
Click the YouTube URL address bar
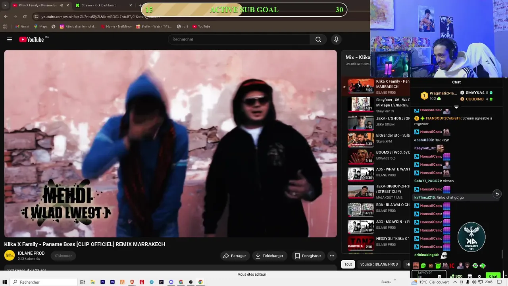click(100, 17)
